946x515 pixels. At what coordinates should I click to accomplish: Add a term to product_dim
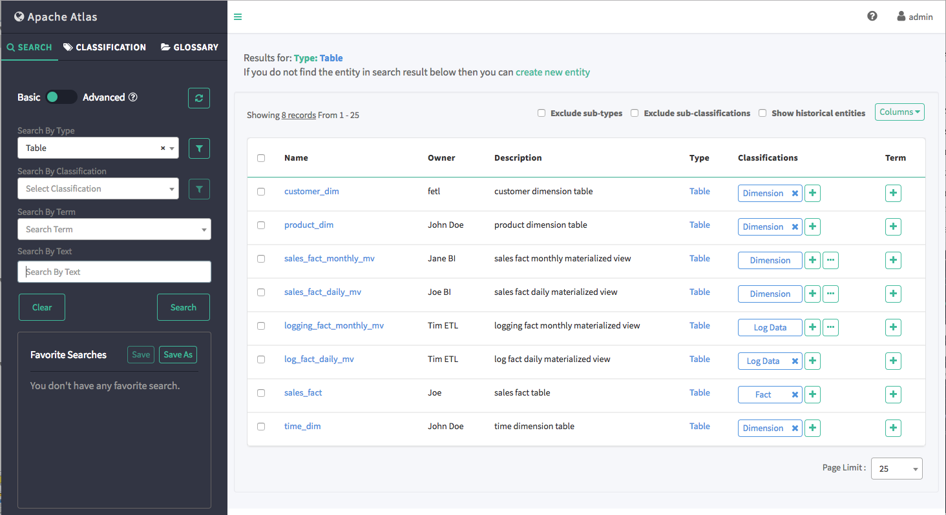(x=893, y=227)
